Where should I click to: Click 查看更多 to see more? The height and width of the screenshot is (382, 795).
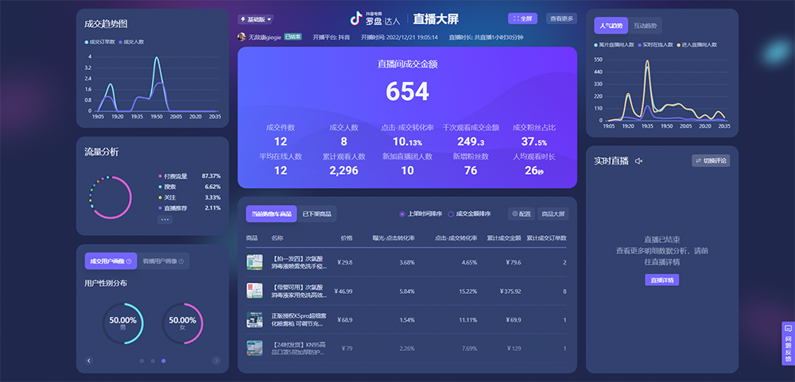(561, 18)
